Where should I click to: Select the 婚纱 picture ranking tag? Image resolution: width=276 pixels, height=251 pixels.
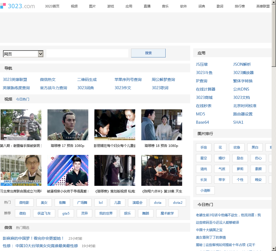point(222,158)
